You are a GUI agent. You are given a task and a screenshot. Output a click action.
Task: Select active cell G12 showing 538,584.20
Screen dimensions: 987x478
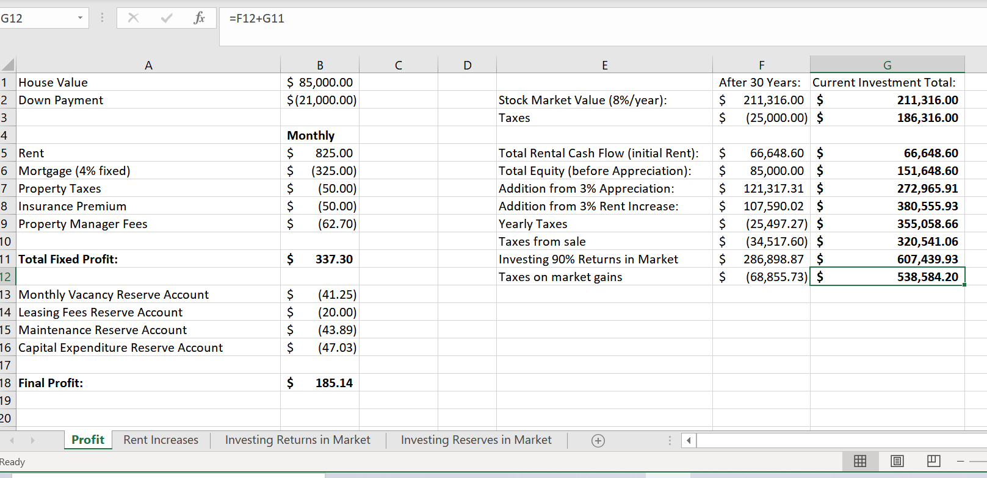pyautogui.click(x=888, y=277)
